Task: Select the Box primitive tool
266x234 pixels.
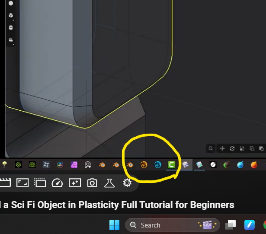Action: point(11,16)
